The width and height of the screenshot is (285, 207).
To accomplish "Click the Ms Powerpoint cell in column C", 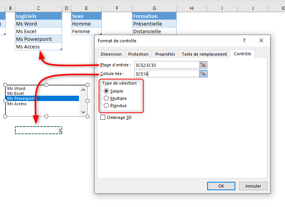I will pos(39,39).
